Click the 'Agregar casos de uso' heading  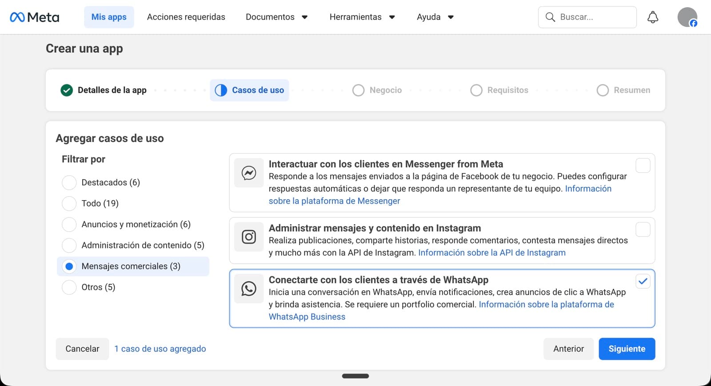[x=110, y=138]
